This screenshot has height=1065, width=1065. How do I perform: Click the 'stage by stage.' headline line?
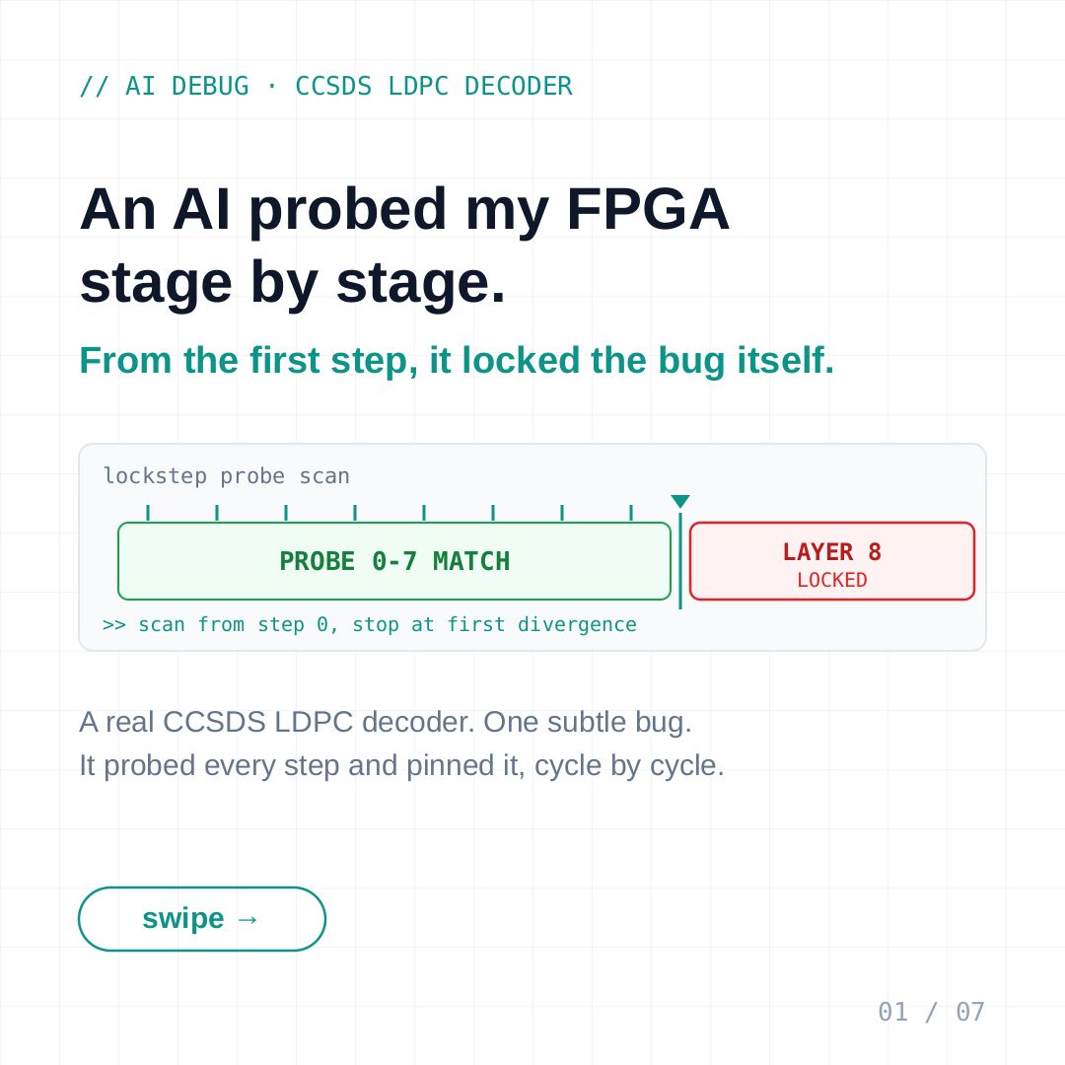(x=293, y=283)
